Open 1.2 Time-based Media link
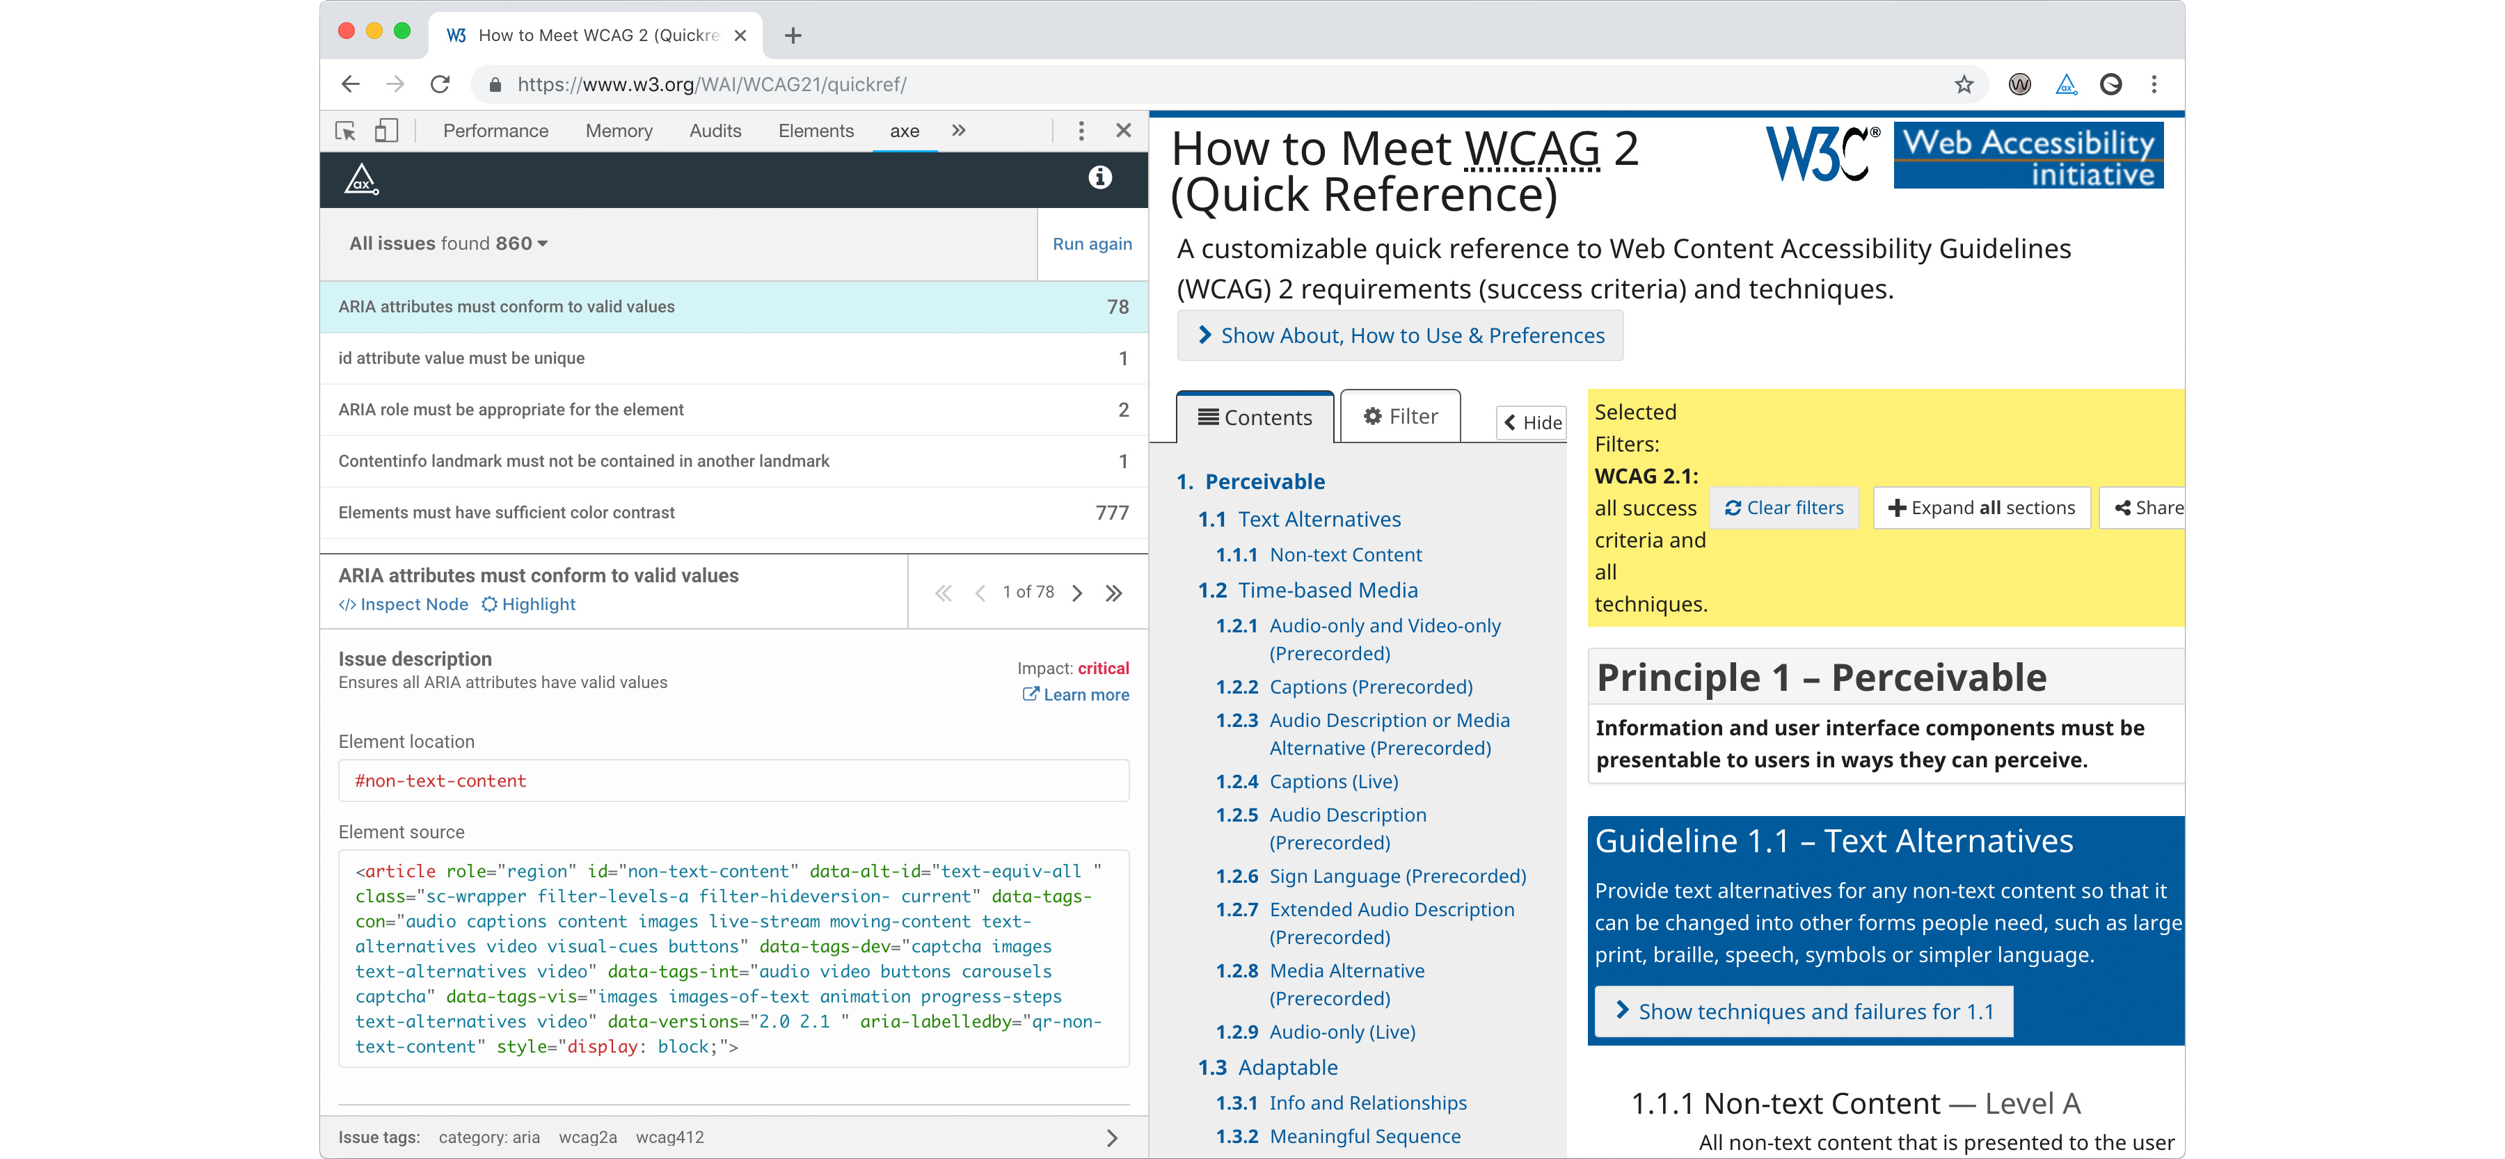2505x1159 pixels. [x=1308, y=591]
